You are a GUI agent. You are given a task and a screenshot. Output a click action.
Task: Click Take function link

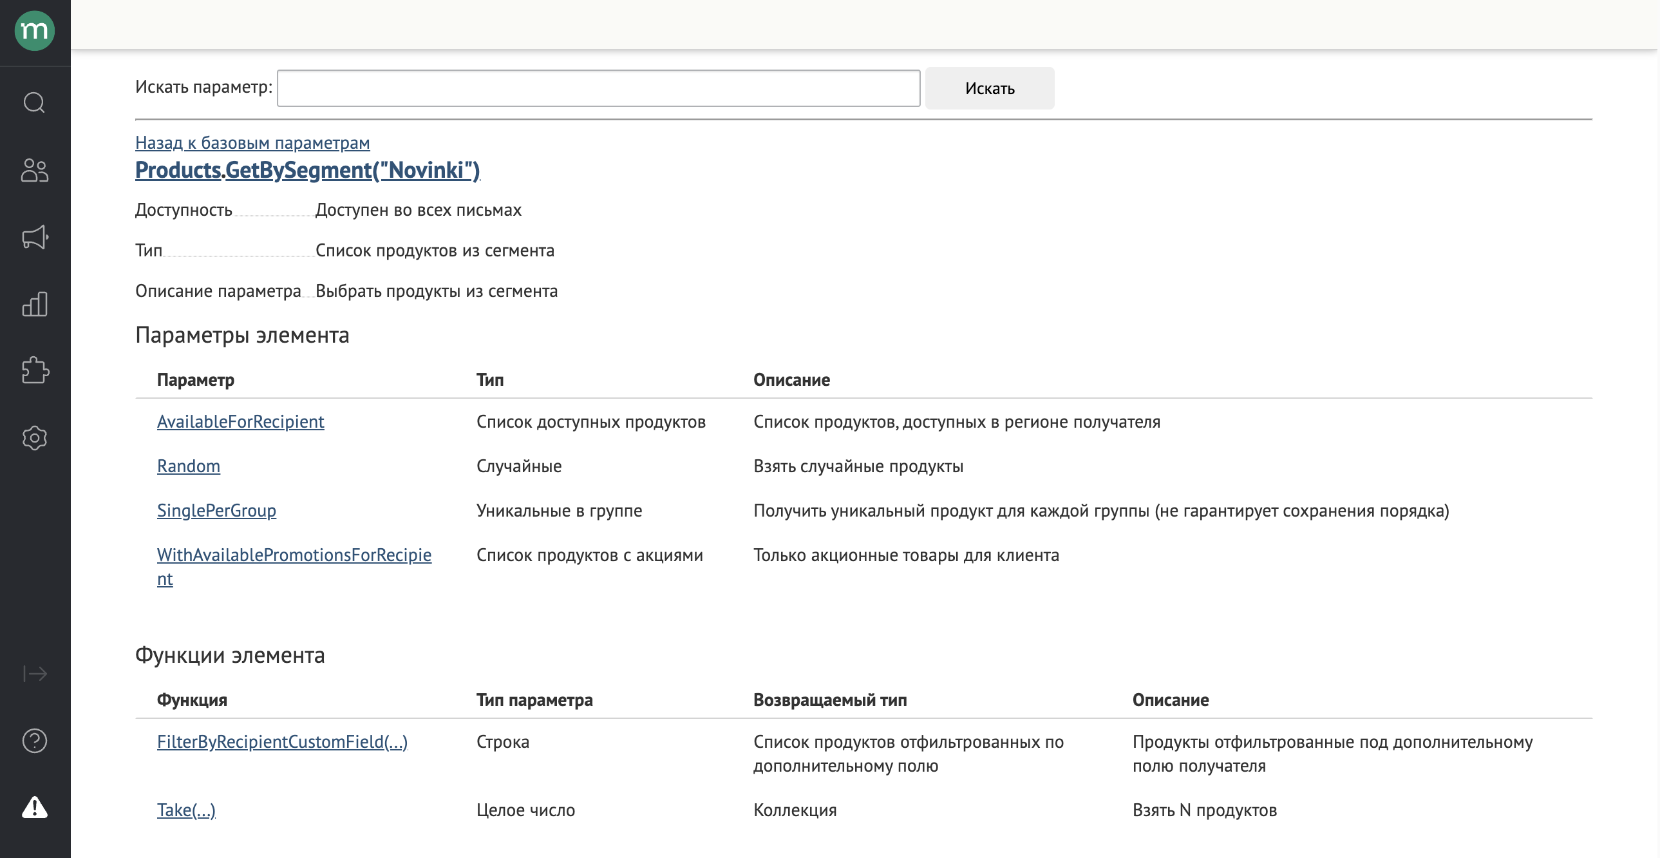pyautogui.click(x=185, y=809)
